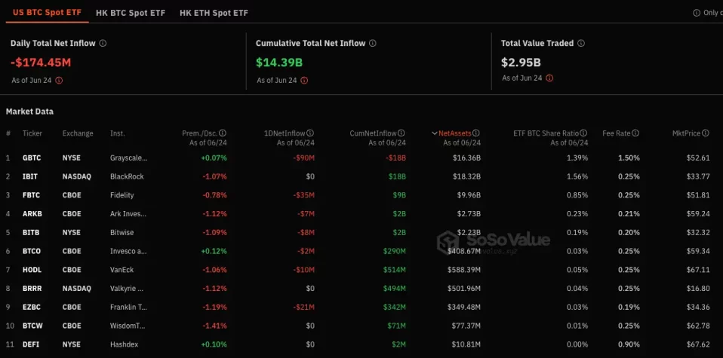This screenshot has width=723, height=358.
Task: Click the Exchange column header
Action: coord(78,133)
